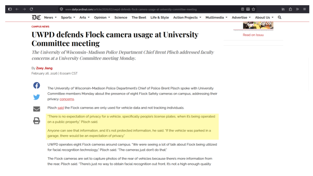Click the date February 26, 2026 text
Image resolution: width=313 pixels, height=176 pixels.
coord(44,73)
